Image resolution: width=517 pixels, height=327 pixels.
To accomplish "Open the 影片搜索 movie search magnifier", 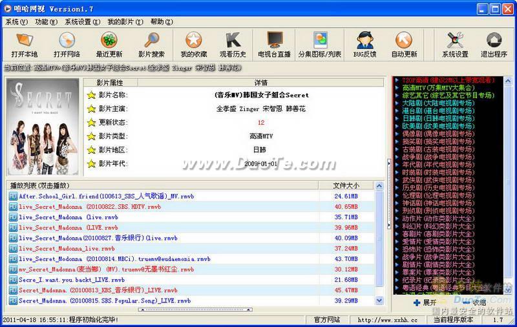I will [x=152, y=40].
